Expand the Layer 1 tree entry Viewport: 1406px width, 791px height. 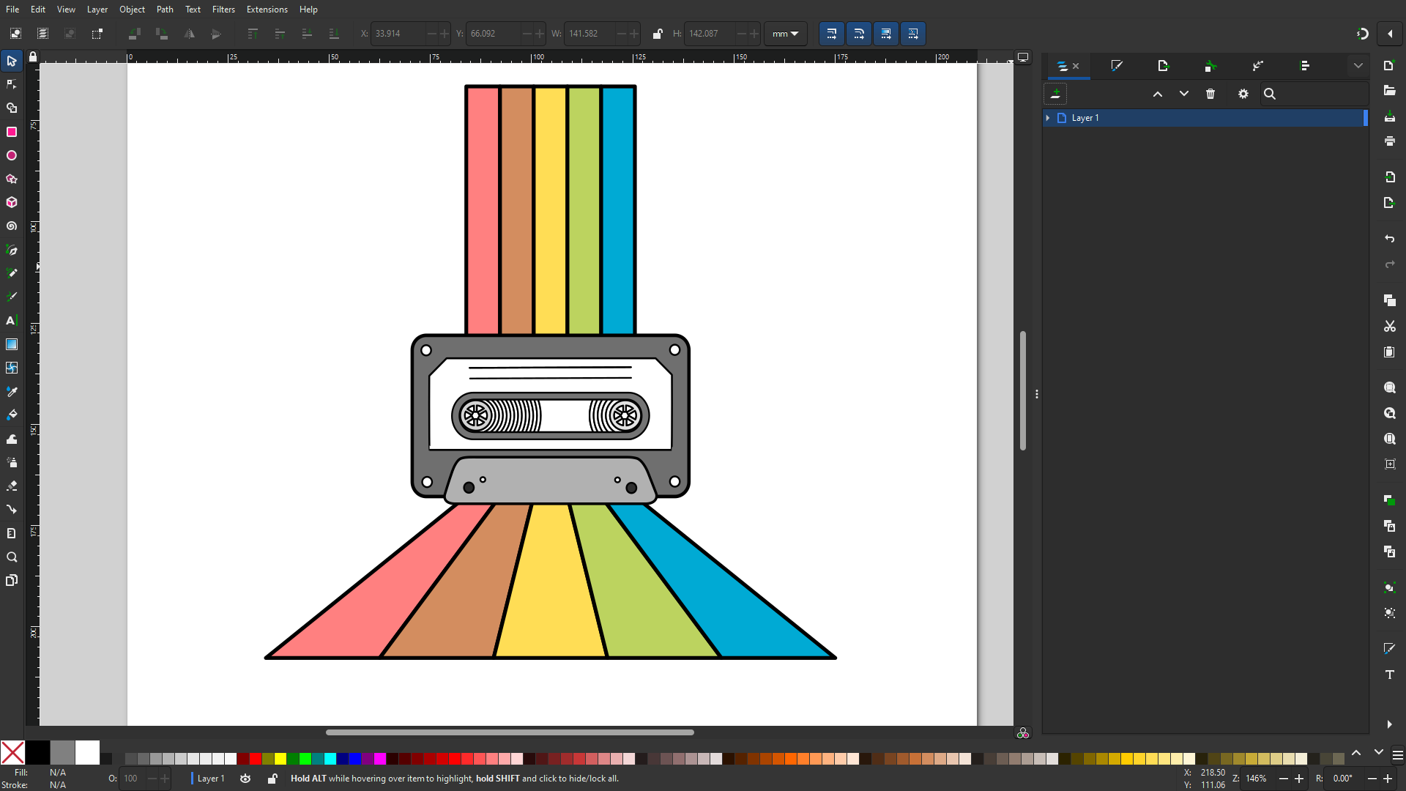tap(1048, 118)
